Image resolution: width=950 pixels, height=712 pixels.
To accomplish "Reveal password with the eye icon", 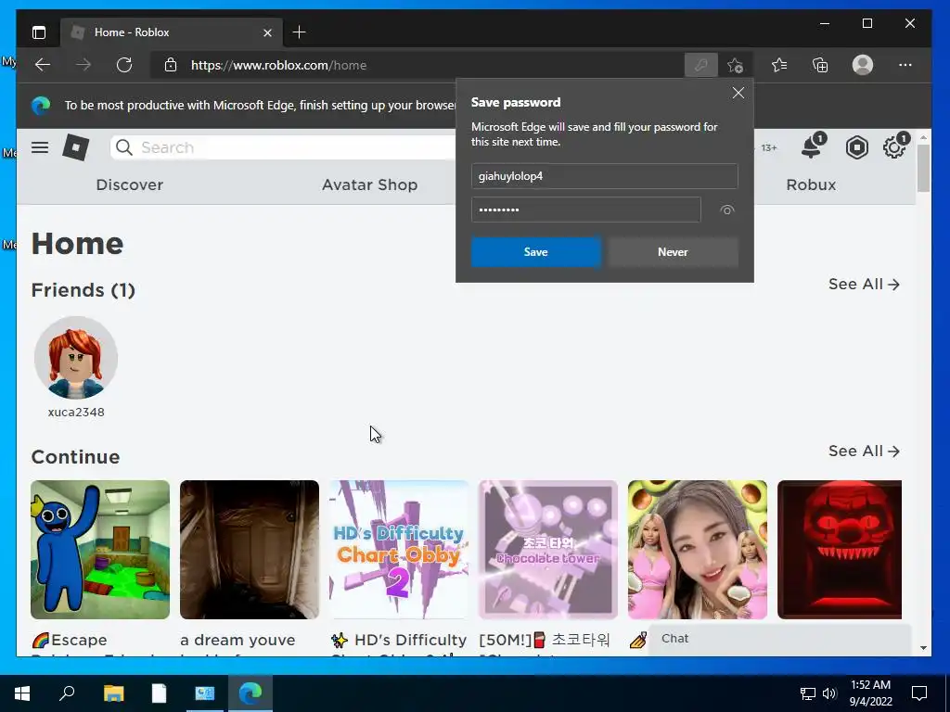I will tap(727, 210).
